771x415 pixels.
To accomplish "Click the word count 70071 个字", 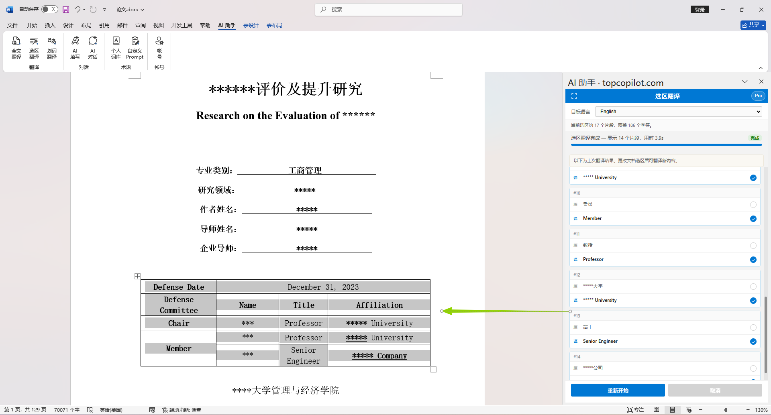I will click(x=67, y=410).
